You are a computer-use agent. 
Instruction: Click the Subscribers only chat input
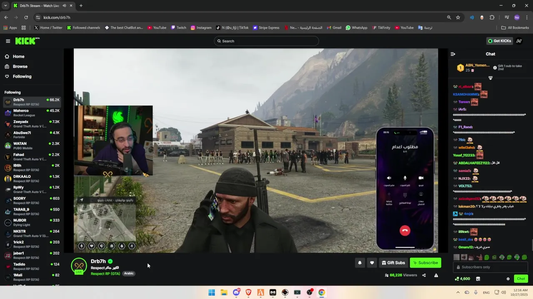pyautogui.click(x=490, y=267)
